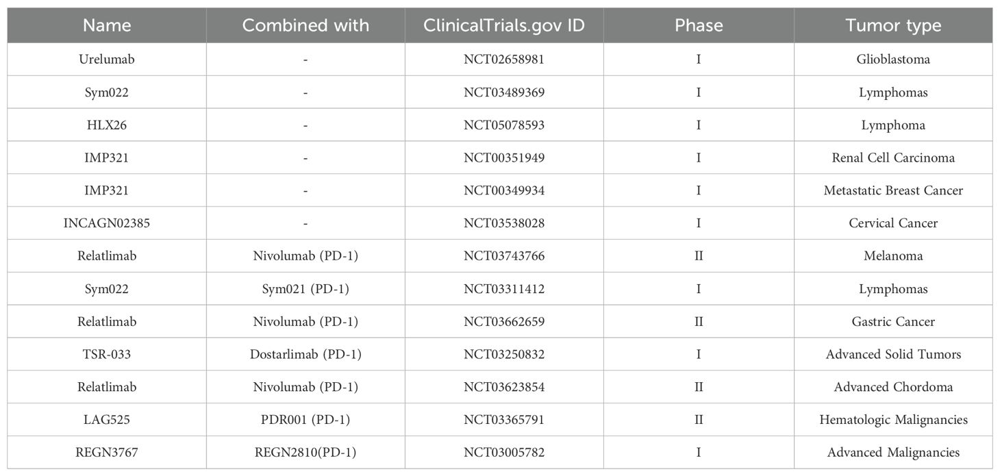Open trial ID NCT03005782
Screen dimensions: 1000x476
click(x=504, y=452)
